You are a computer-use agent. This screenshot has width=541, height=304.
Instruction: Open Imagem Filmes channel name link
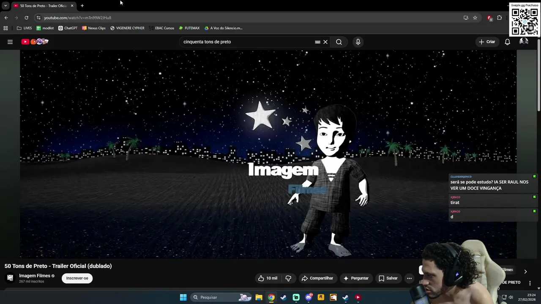(35, 276)
